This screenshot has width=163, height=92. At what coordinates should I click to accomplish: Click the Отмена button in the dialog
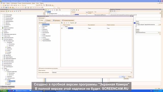(130, 77)
